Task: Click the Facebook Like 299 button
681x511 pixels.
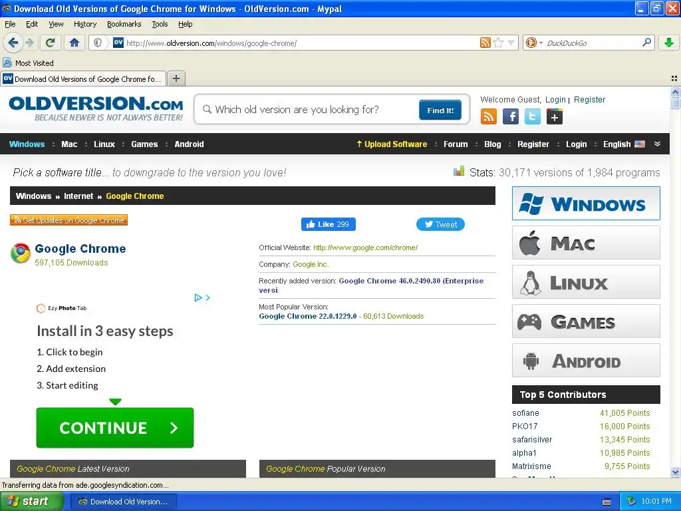Action: point(329,224)
